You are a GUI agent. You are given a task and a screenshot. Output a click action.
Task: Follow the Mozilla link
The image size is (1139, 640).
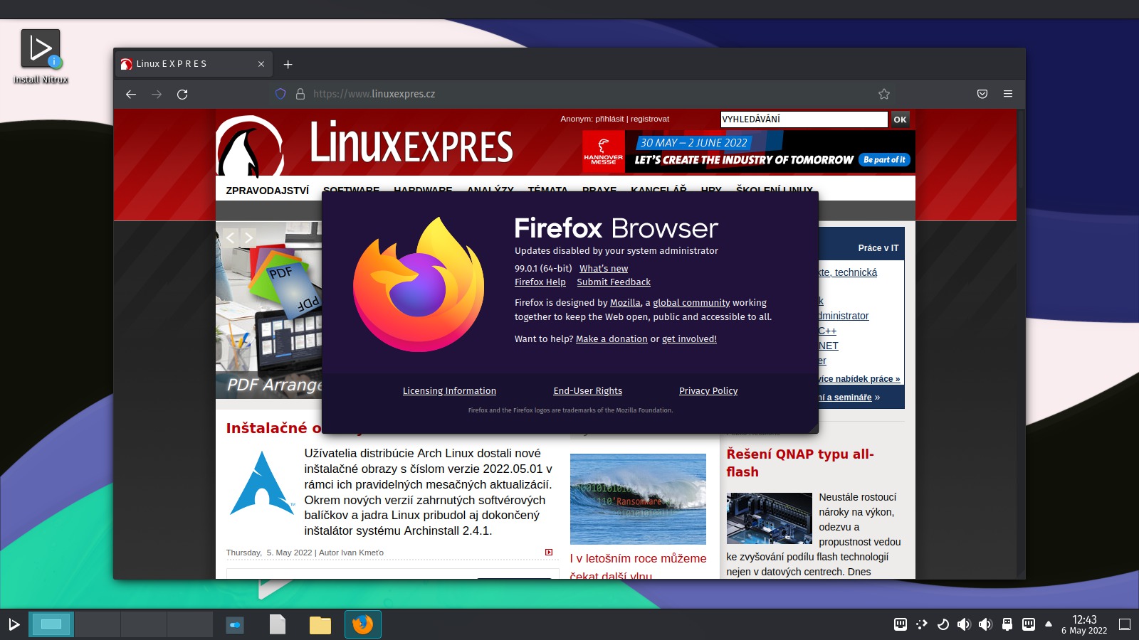(625, 303)
